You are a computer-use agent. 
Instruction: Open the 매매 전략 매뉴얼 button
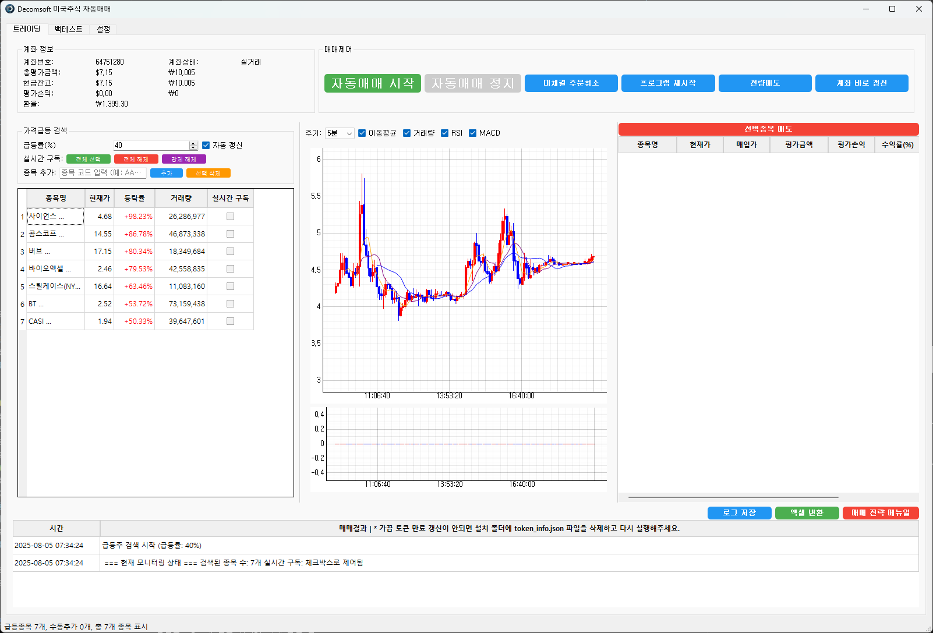pyautogui.click(x=881, y=513)
